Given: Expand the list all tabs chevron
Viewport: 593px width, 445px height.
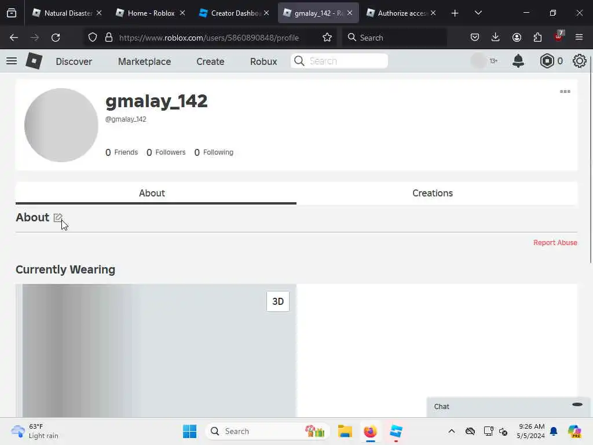Looking at the screenshot, I should [478, 13].
